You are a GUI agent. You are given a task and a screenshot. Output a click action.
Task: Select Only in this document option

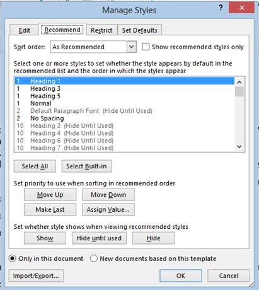tap(13, 258)
